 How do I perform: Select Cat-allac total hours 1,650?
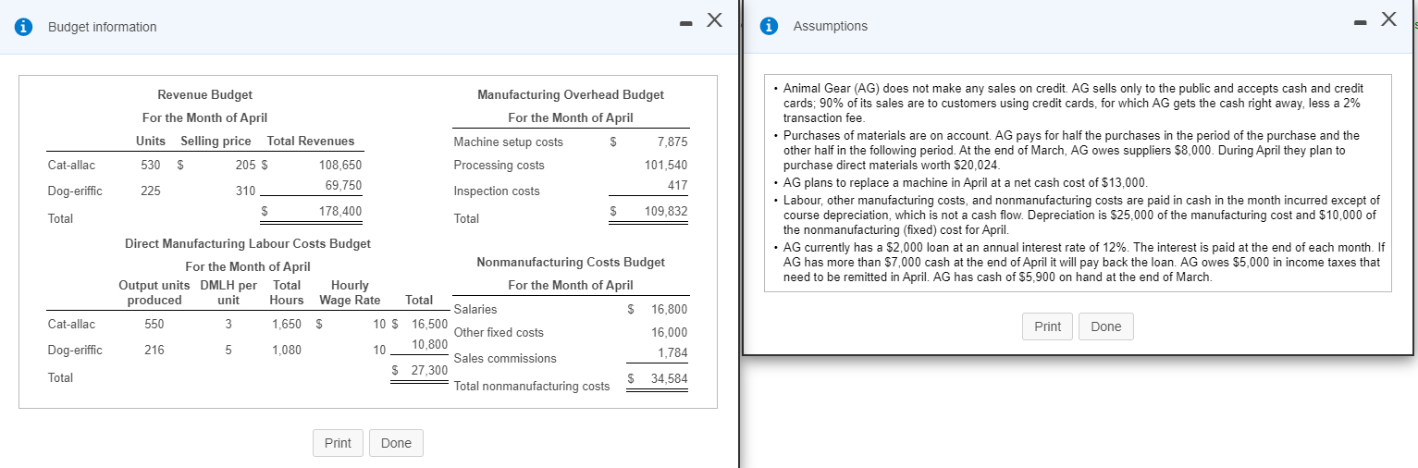tap(287, 324)
